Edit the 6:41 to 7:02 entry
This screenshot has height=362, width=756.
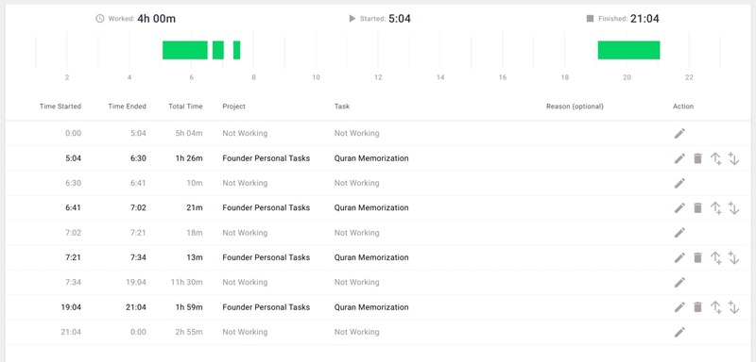pyautogui.click(x=679, y=207)
